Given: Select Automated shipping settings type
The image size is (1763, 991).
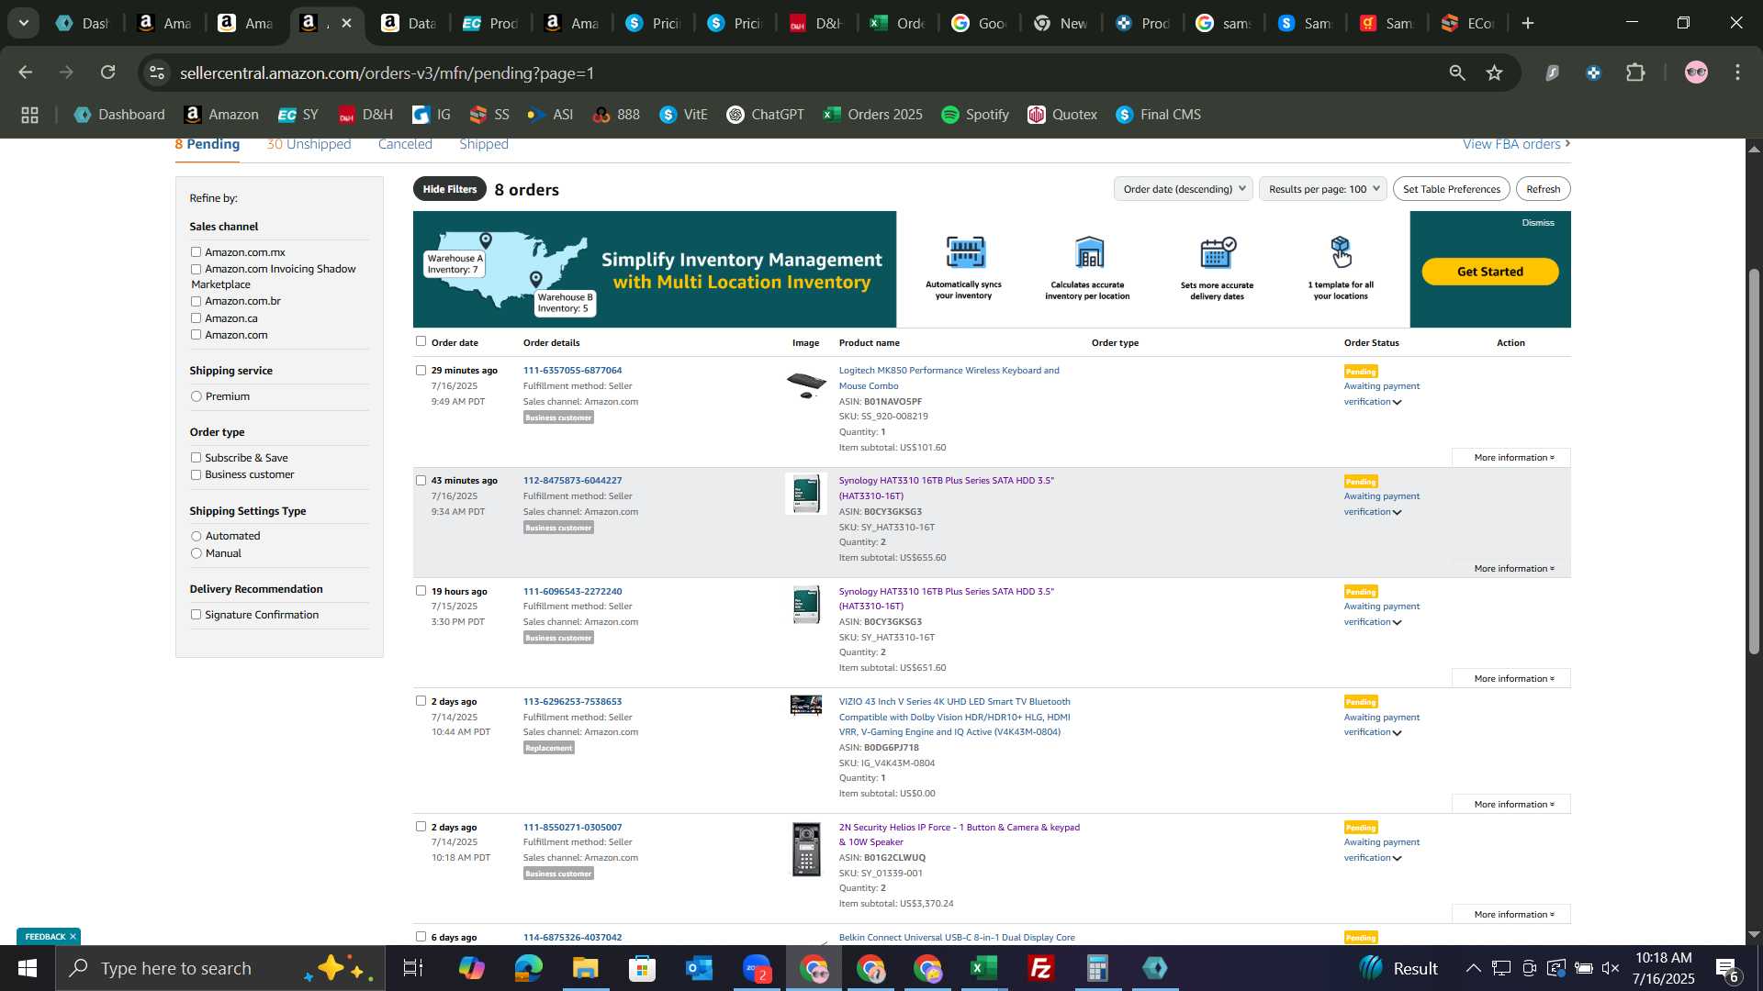Looking at the screenshot, I should (196, 536).
